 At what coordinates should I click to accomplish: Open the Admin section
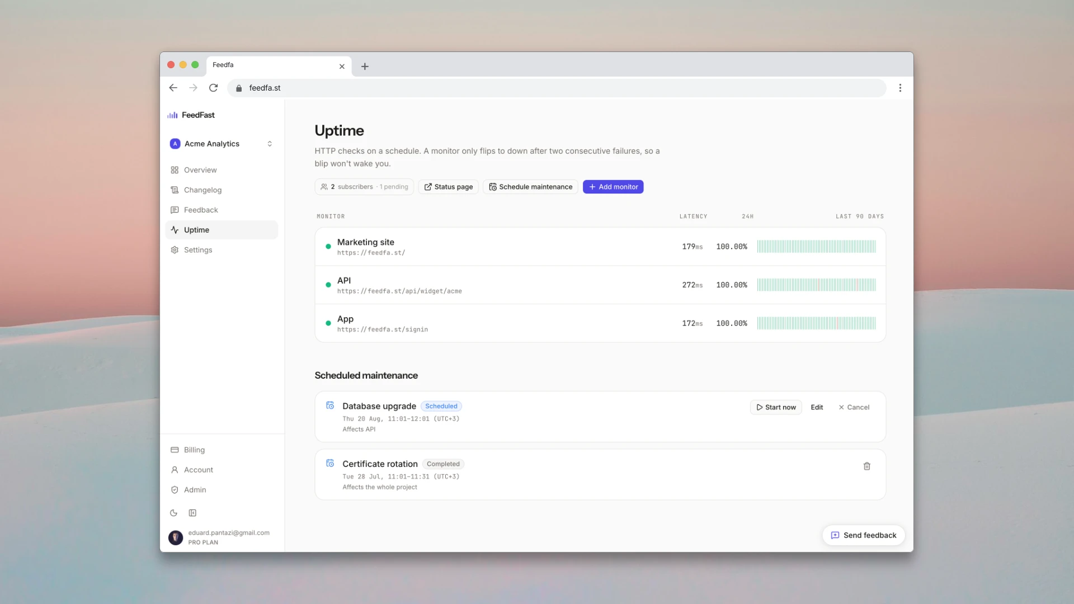(222, 490)
